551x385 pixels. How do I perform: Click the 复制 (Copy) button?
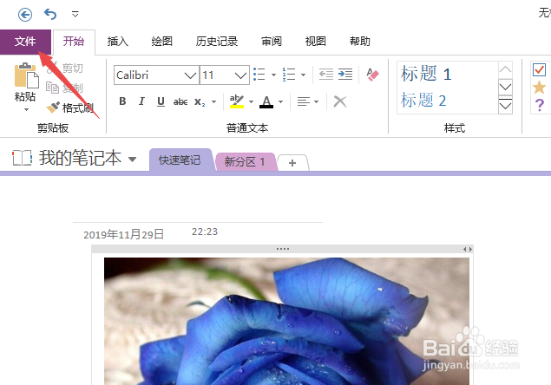(65, 88)
